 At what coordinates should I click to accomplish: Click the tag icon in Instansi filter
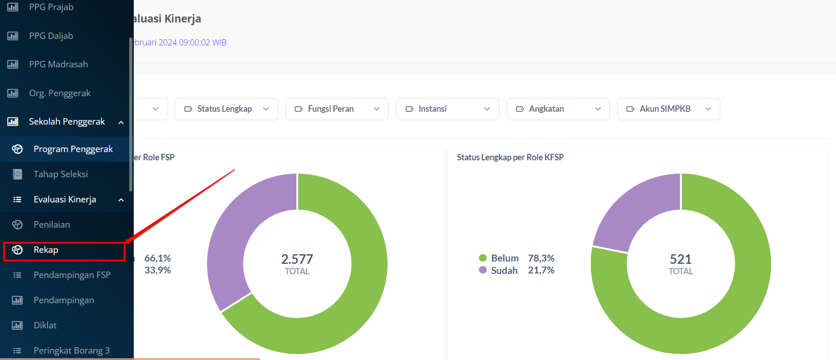tap(410, 109)
